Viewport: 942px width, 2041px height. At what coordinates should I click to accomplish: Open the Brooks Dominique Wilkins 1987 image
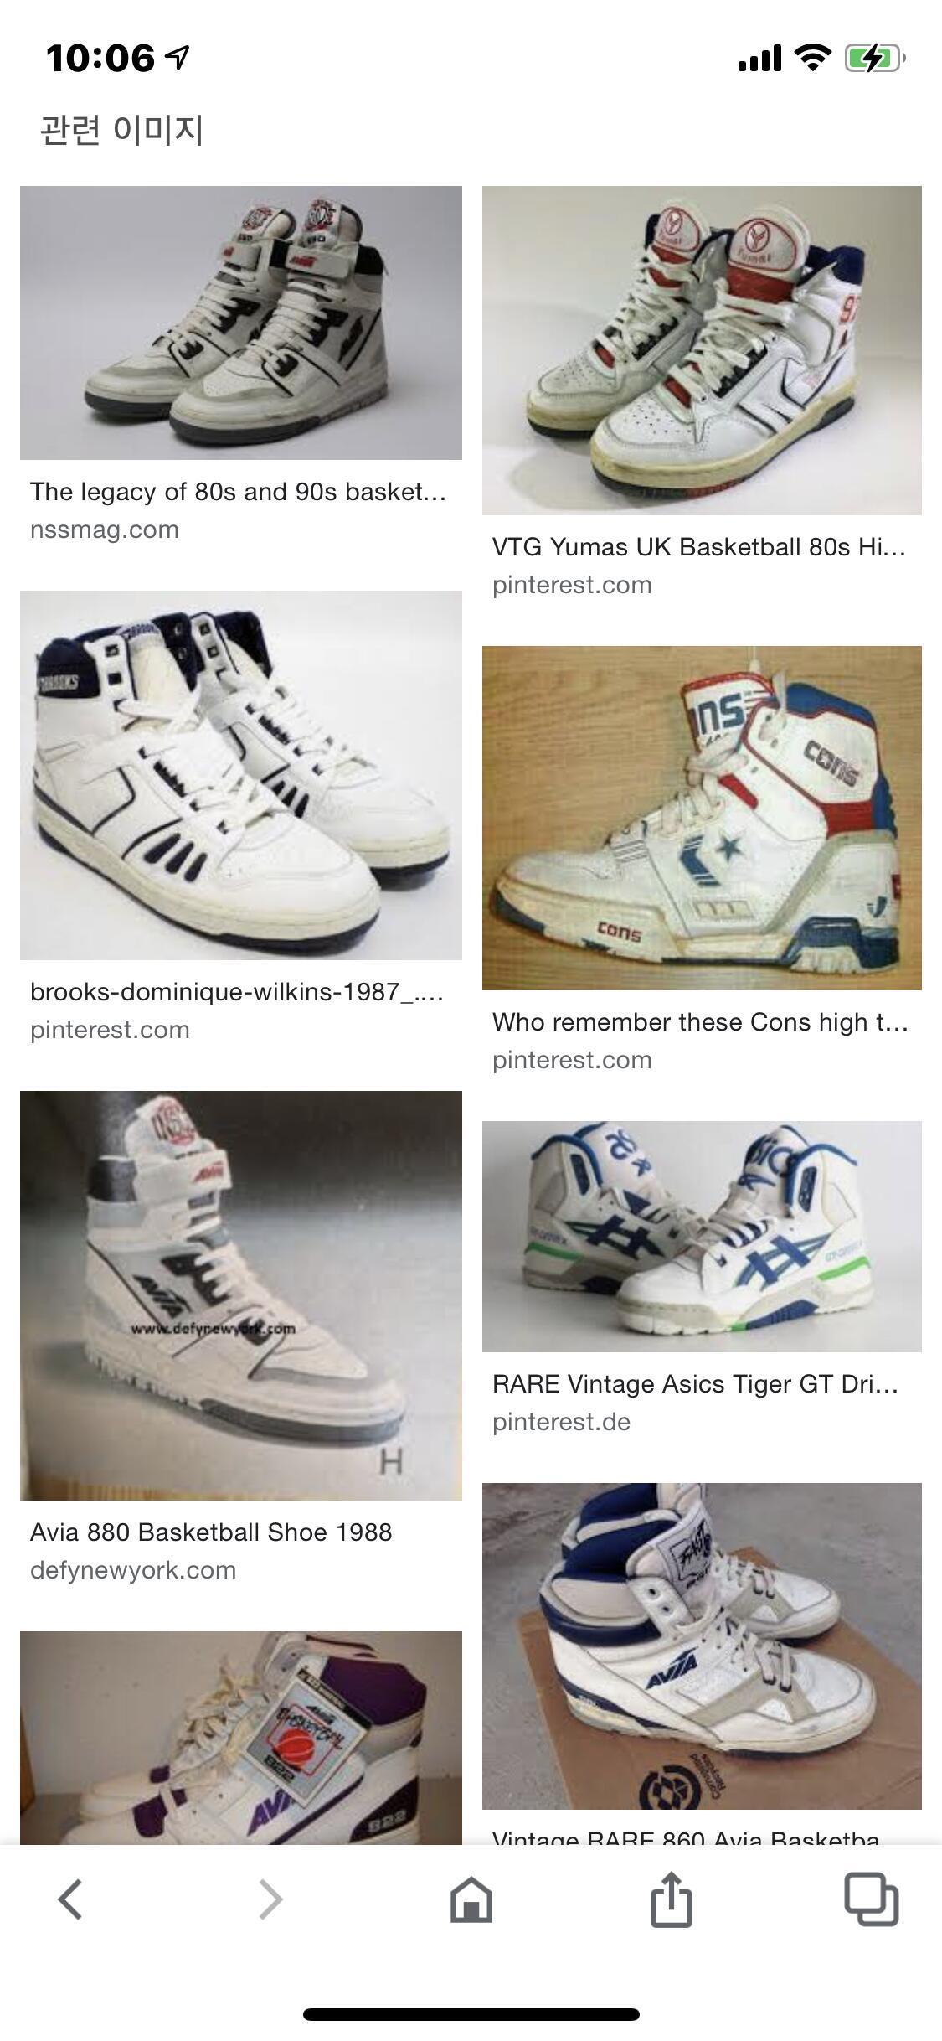pyautogui.click(x=241, y=775)
